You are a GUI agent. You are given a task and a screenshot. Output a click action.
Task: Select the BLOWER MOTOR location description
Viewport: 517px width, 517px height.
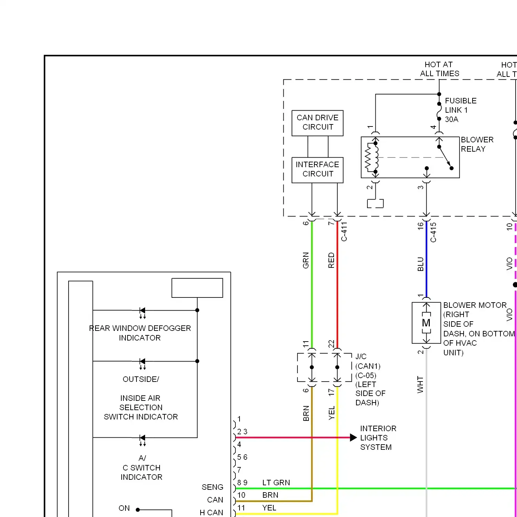(x=479, y=329)
